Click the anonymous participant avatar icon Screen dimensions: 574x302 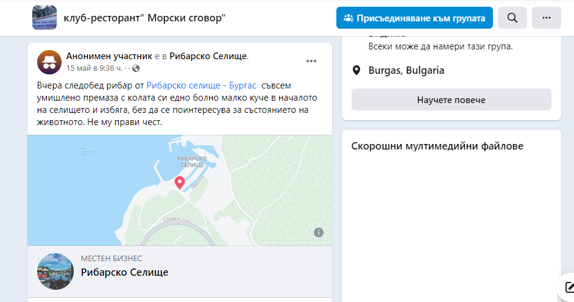pyautogui.click(x=49, y=62)
